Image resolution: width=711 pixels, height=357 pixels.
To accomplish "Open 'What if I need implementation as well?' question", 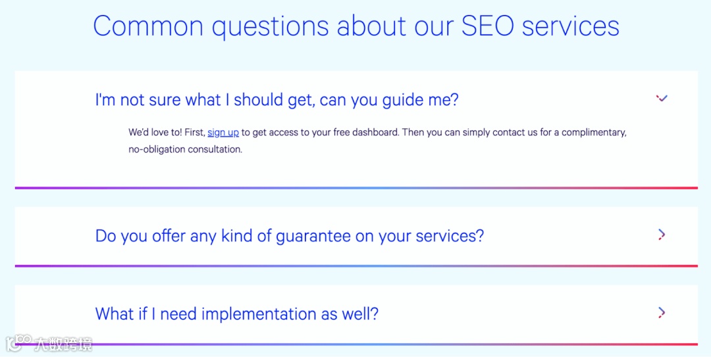I will pyautogui.click(x=236, y=314).
